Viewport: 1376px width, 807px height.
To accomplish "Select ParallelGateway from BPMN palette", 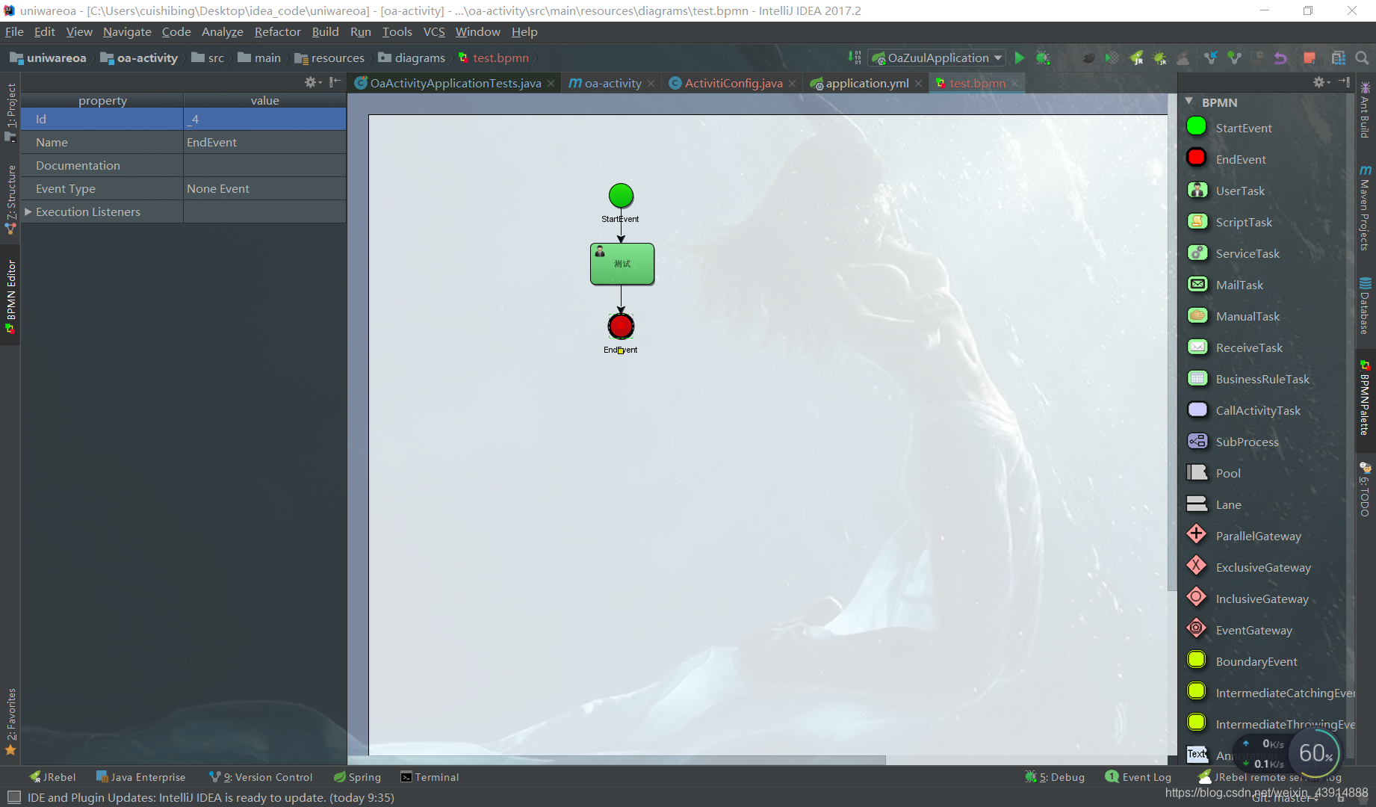I will pyautogui.click(x=1244, y=536).
